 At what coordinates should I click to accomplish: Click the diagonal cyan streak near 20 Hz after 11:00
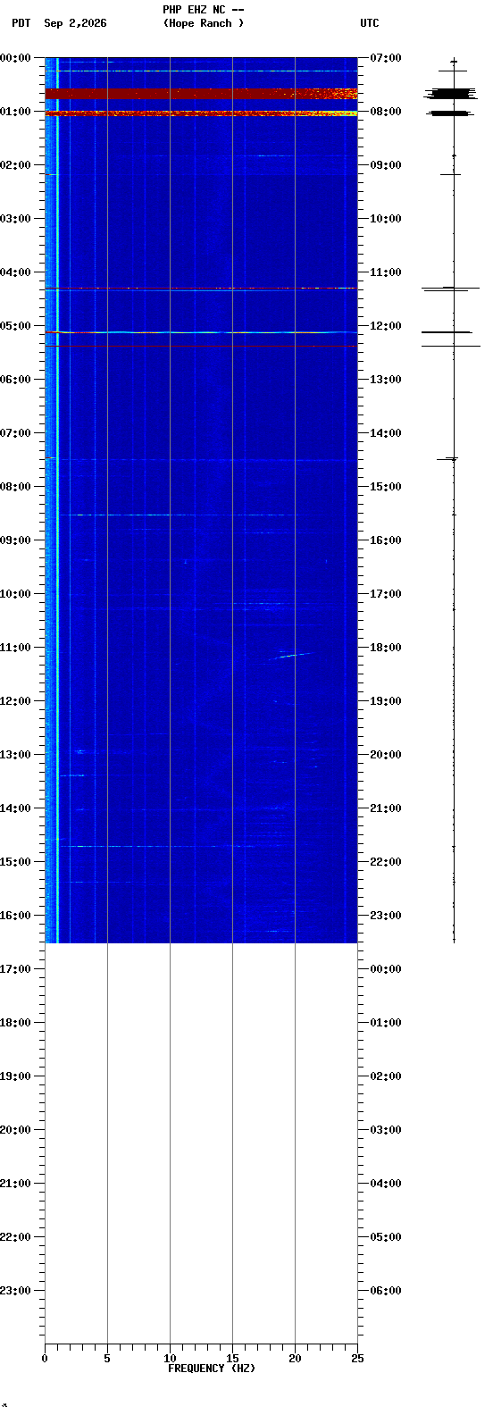click(290, 656)
